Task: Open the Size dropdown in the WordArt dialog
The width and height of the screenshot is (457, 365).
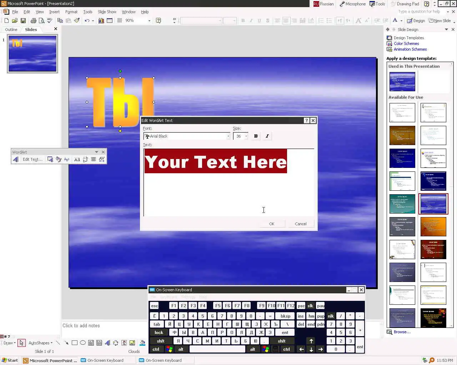Action: tap(246, 136)
